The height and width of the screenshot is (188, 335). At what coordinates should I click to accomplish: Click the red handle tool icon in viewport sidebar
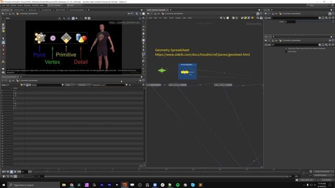(3, 46)
